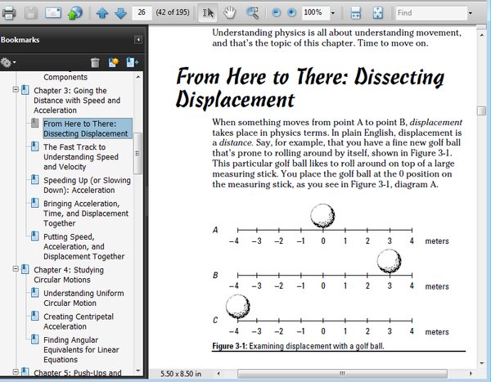Open Understanding Uniform Circular Motion bookmark
Image resolution: width=491 pixels, height=382 pixels.
(x=83, y=298)
